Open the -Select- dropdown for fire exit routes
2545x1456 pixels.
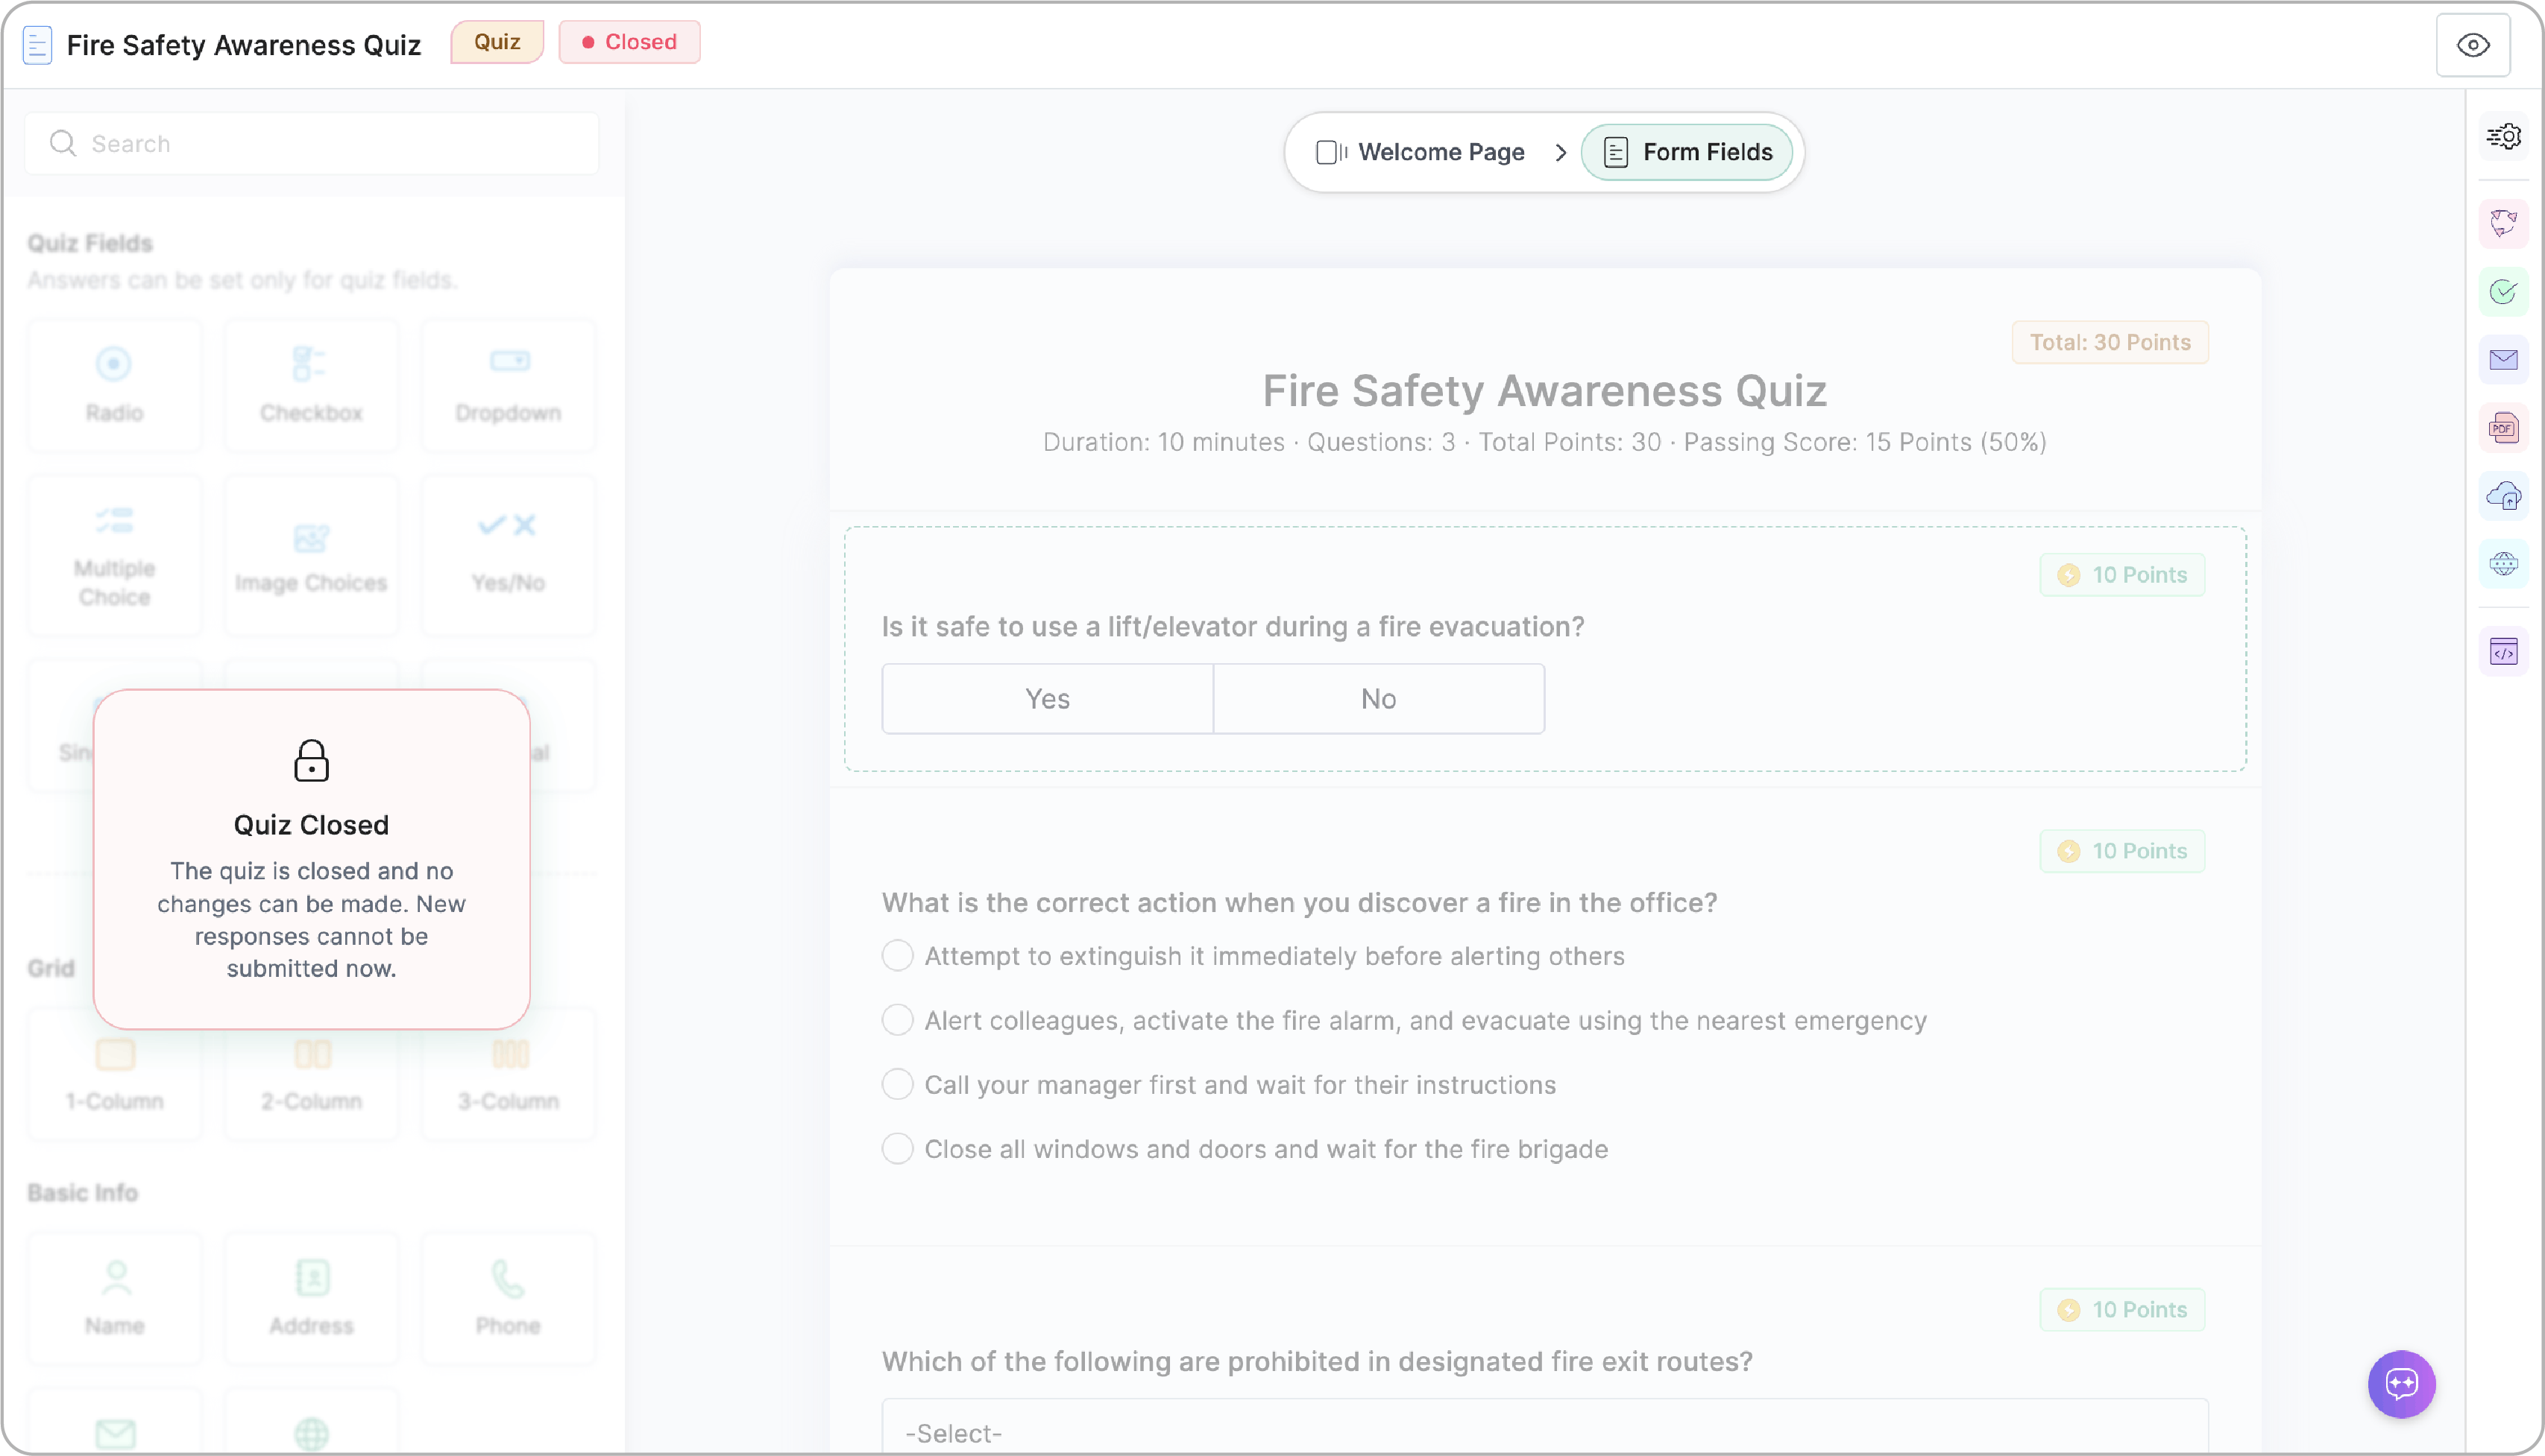1544,1427
